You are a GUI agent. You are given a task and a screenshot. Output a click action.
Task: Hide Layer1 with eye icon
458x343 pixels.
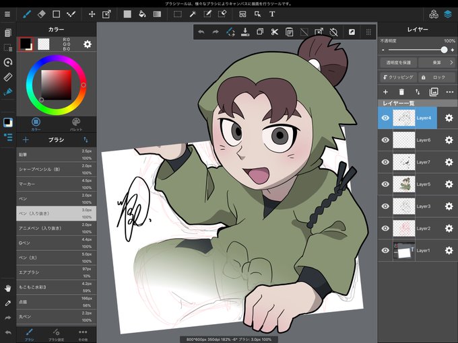coord(385,250)
